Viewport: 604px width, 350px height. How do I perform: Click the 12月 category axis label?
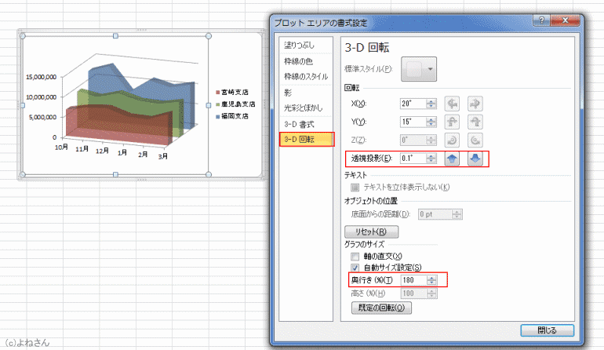102,151
